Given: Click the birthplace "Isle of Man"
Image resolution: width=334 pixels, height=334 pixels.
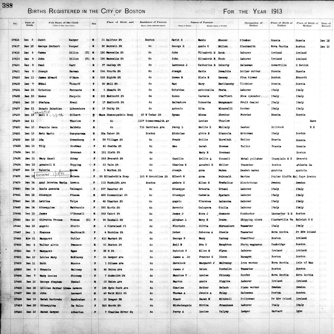Looking at the screenshot, I should coord(305,263).
